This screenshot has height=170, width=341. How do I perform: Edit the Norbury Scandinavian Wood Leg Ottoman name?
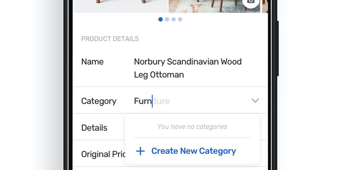[187, 68]
